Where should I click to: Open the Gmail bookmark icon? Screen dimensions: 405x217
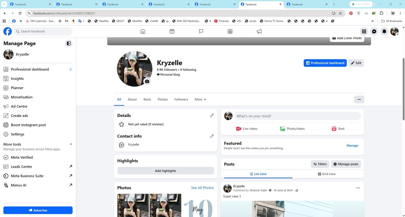(67, 21)
